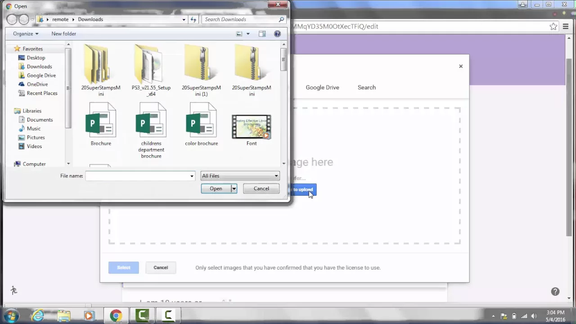The width and height of the screenshot is (576, 324).
Task: Open the view options dropdown arrow
Action: coord(247,34)
